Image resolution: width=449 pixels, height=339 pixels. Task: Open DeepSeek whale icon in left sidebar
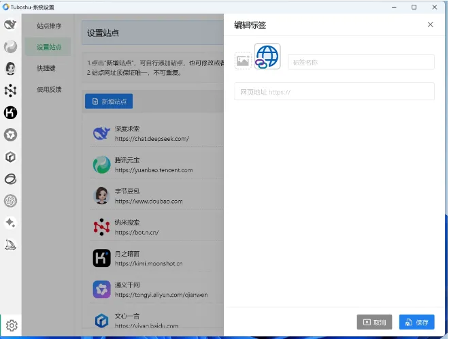(x=10, y=25)
